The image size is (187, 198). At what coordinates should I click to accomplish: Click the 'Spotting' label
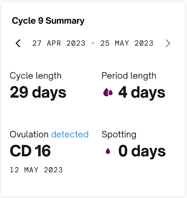(119, 135)
